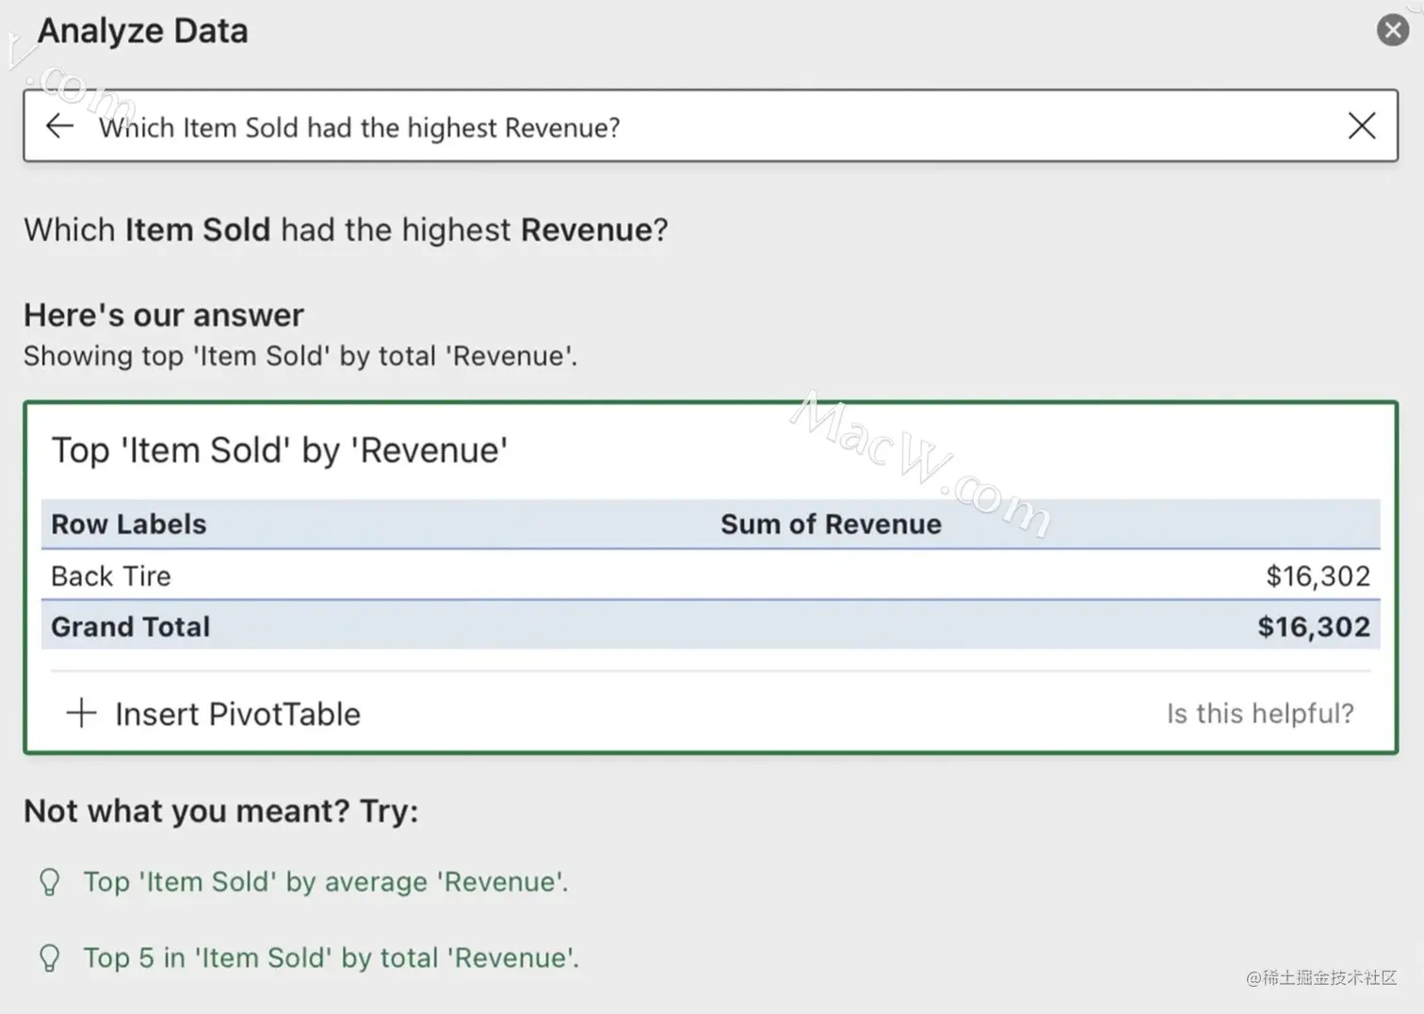Click the lightbulb icon beside the average Revenue suggestion
This screenshot has height=1014, width=1424.
(49, 882)
